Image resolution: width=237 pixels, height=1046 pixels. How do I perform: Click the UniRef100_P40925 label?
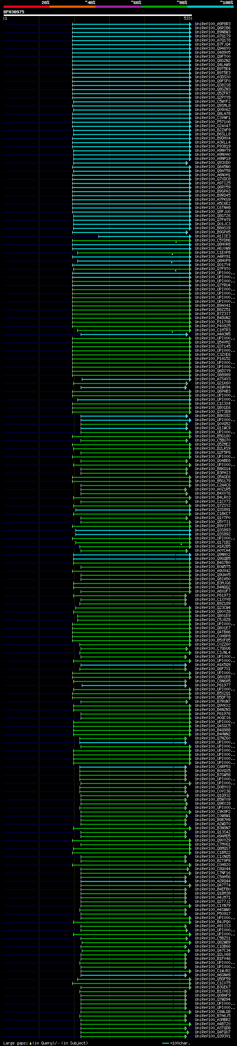[213, 326]
